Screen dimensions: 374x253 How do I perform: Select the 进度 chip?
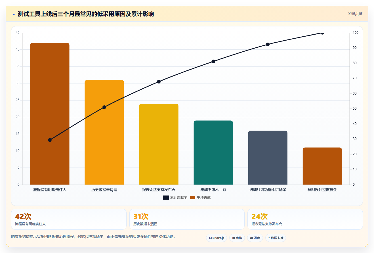point(255,238)
